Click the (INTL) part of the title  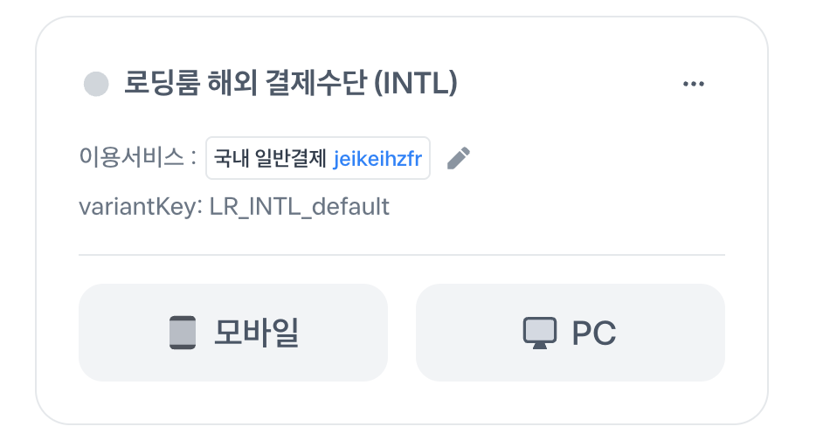[416, 83]
